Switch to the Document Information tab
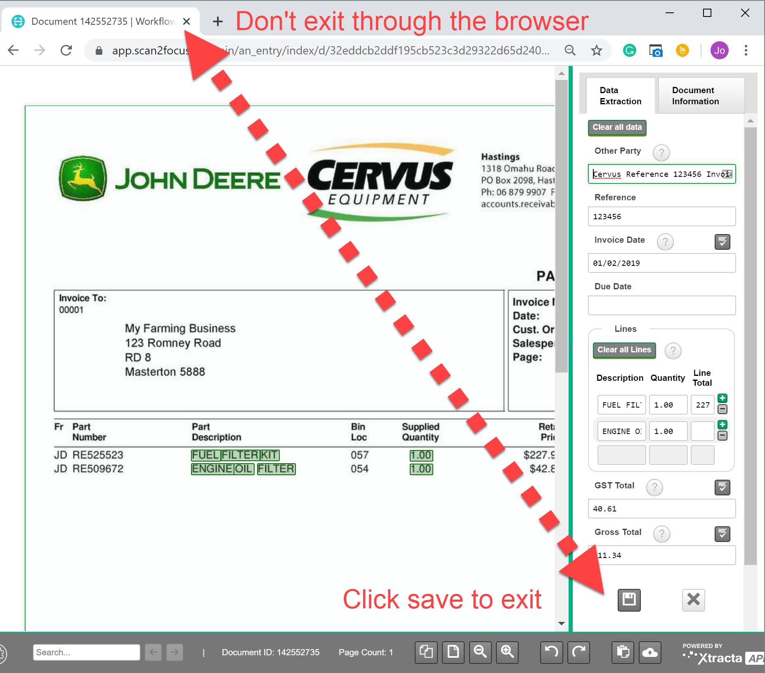Image resolution: width=765 pixels, height=673 pixels. (695, 96)
